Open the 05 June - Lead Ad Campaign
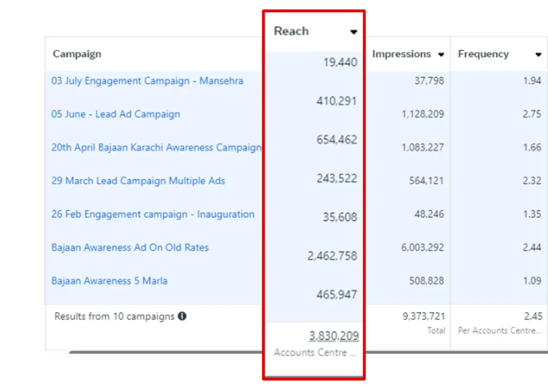The height and width of the screenshot is (390, 548). coord(116,114)
